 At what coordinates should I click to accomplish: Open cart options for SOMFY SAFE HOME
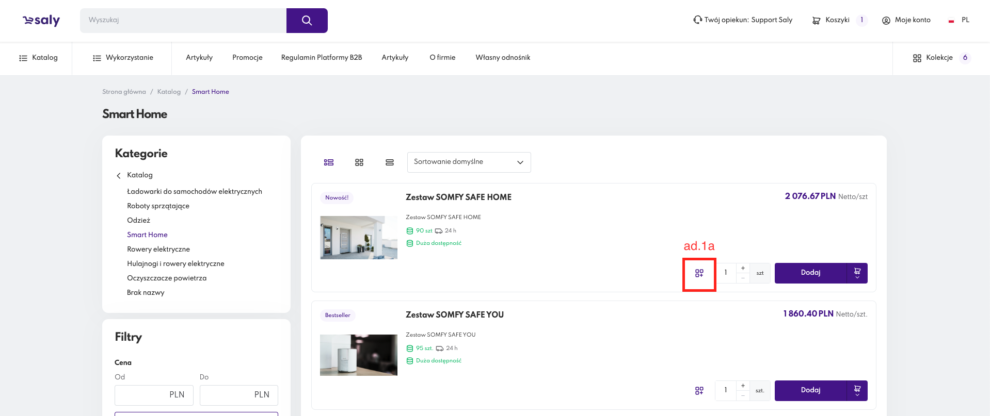857,273
